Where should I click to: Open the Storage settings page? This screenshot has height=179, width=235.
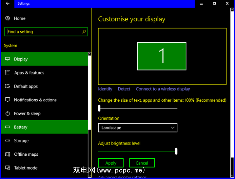[x=21, y=141]
